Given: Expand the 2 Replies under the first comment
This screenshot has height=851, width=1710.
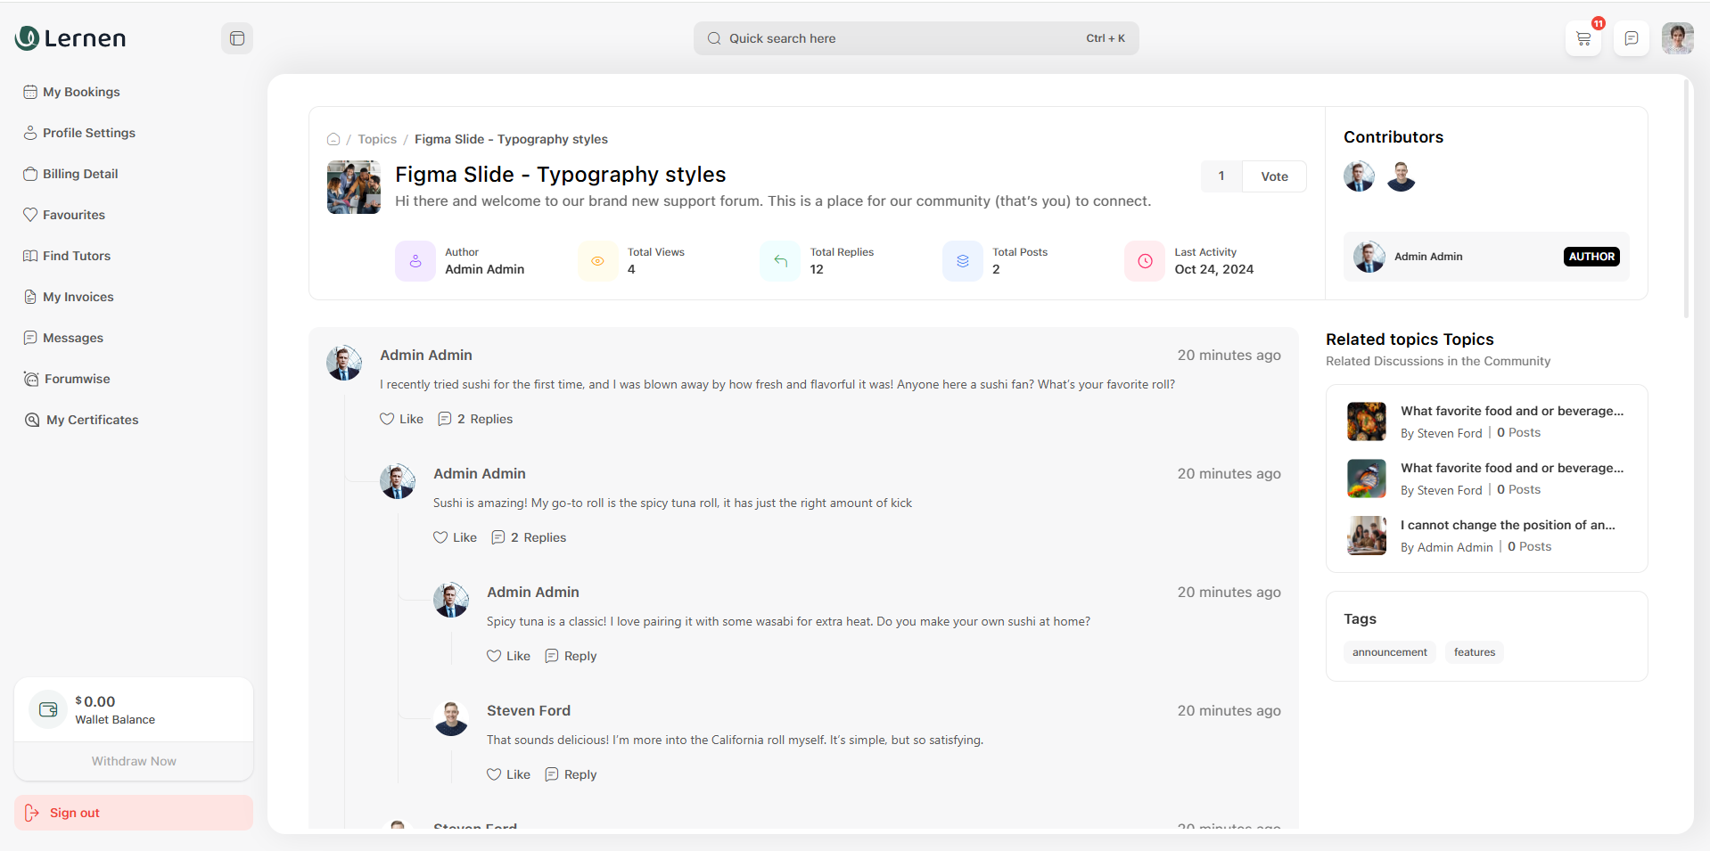Looking at the screenshot, I should [474, 419].
